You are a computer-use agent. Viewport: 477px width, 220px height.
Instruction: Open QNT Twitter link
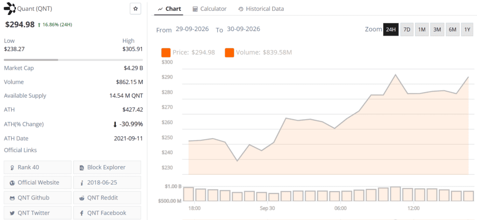click(x=38, y=213)
